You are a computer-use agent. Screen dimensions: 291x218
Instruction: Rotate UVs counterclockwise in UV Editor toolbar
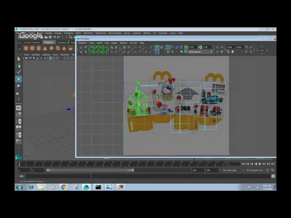[x=111, y=52]
